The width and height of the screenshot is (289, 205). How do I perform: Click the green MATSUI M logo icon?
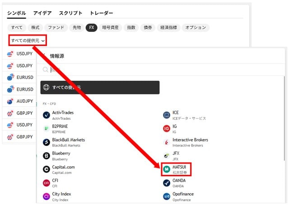click(167, 169)
